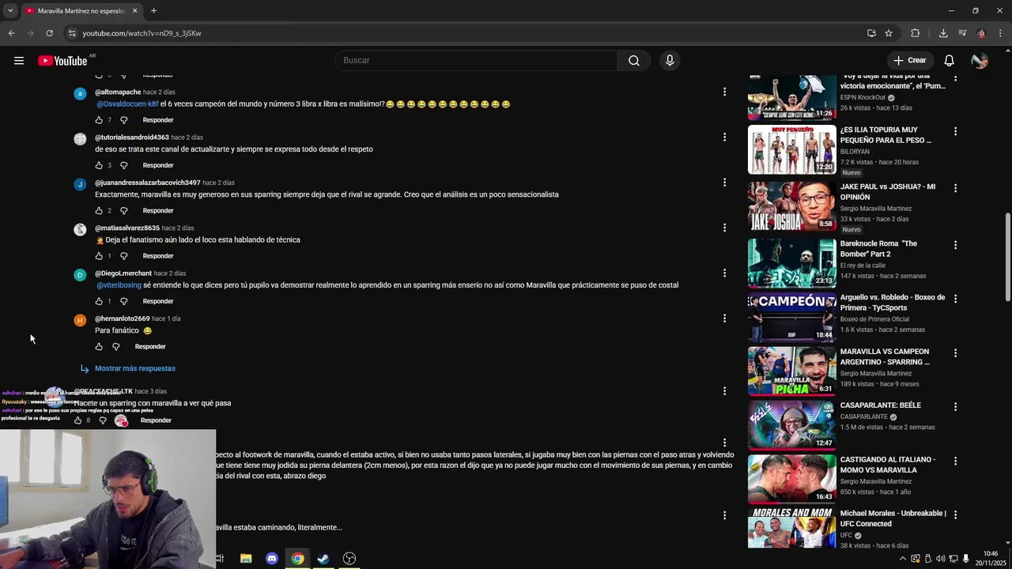
Task: Dislike the comment by @altomapache
Action: [x=123, y=120]
